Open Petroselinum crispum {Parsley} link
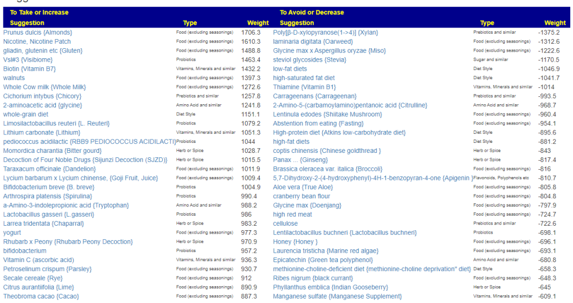 [48, 269]
